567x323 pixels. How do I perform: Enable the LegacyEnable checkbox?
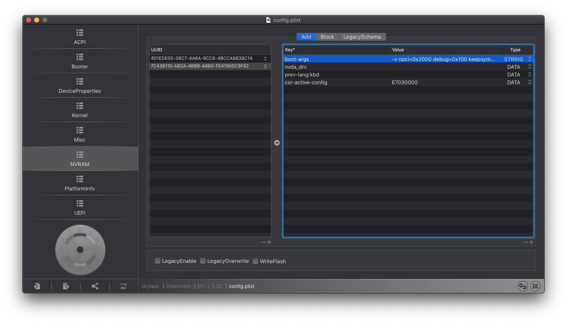click(158, 261)
